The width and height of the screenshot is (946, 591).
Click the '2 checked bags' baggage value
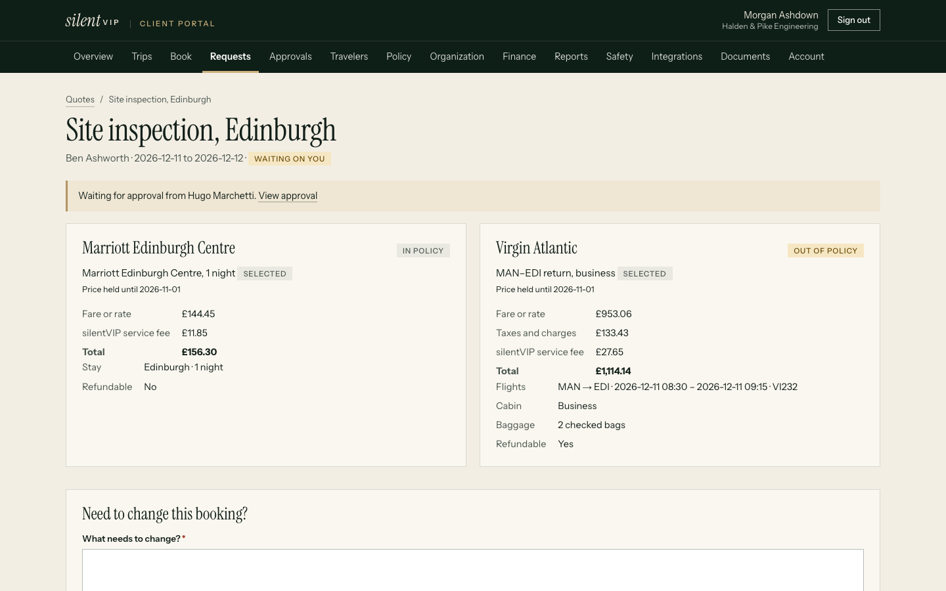(591, 425)
